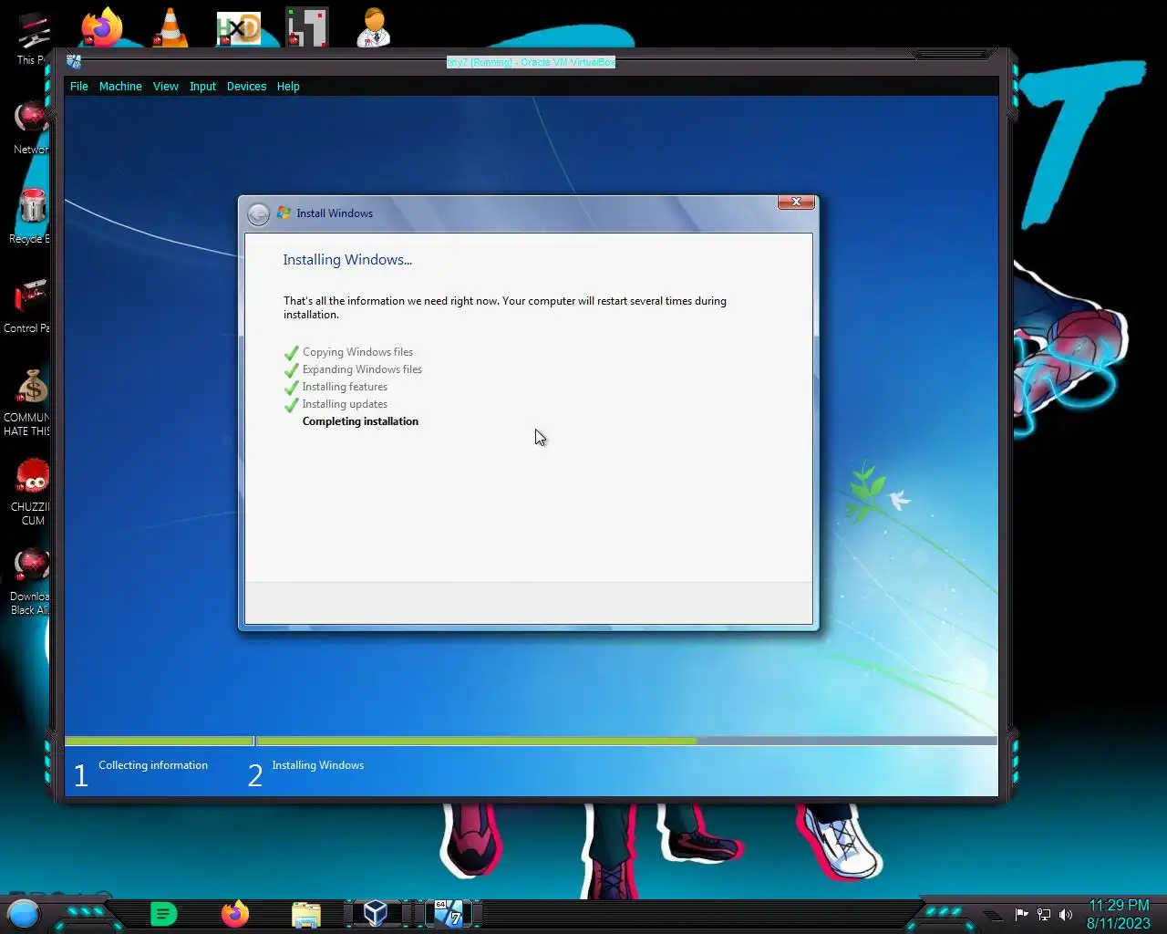
Task: Open the Firefox desktop shortcut
Action: [101, 27]
